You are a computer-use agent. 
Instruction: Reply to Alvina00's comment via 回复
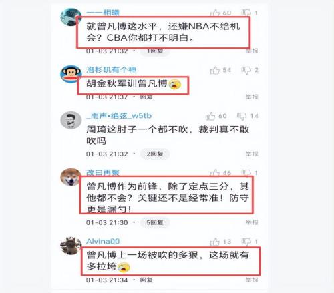pyautogui.click(x=146, y=280)
